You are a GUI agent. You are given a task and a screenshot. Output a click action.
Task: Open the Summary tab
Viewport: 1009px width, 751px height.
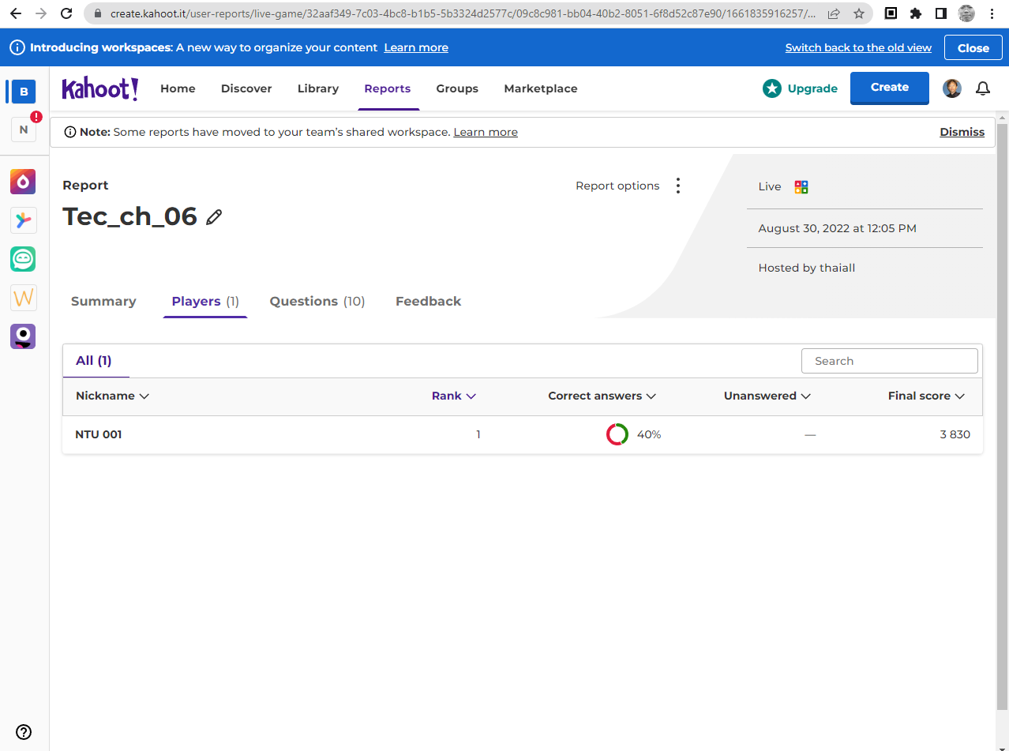(103, 301)
